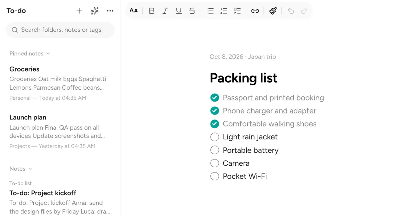The image size is (407, 215).
Task: Click the To-do header title
Action: (x=16, y=11)
